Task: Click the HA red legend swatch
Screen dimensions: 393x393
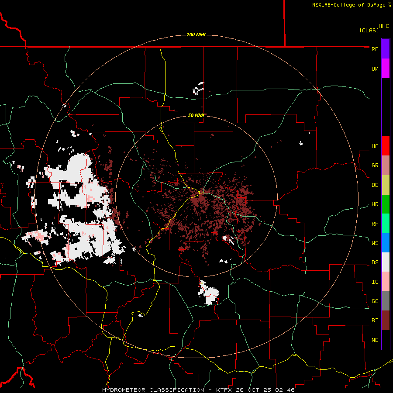Action: 386,146
